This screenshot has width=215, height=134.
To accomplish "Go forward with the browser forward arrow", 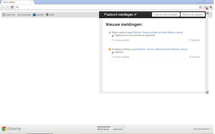I will (x=7, y=7).
